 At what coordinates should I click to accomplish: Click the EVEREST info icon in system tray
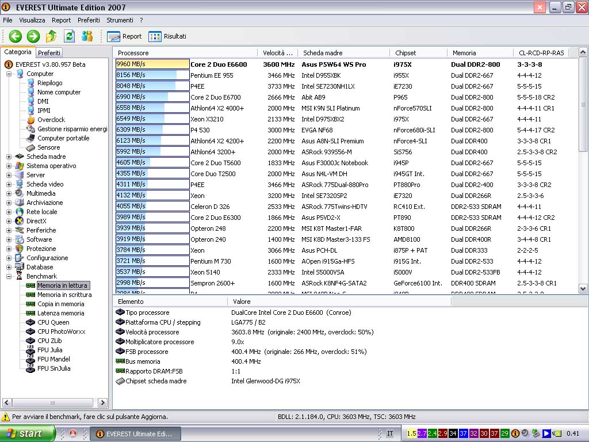pos(515,433)
